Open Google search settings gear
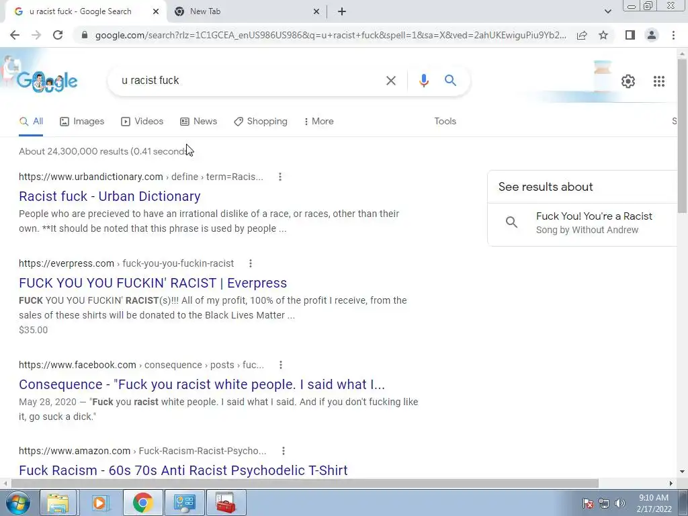 tap(628, 81)
